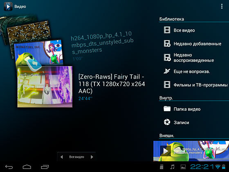Image resolution: width=229 pixels, height=172 pixels.
Task: Open the Video app icon in header
Action: pos(8,7)
